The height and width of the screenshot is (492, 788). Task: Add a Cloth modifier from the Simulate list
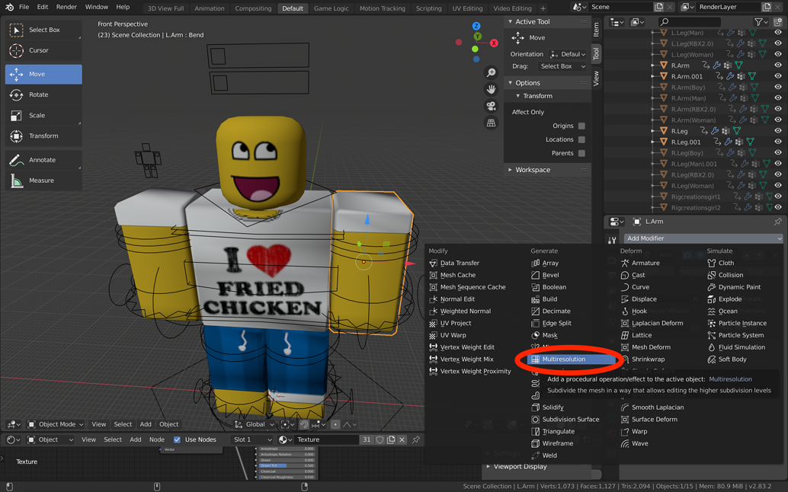tap(722, 263)
